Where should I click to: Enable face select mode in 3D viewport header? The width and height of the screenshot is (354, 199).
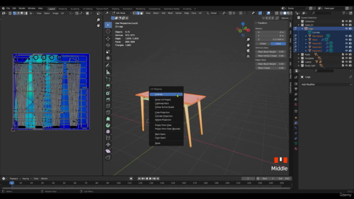[142, 13]
